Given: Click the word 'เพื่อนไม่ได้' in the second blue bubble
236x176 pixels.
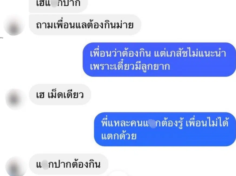Looking at the screenshot, I should click(207, 123).
